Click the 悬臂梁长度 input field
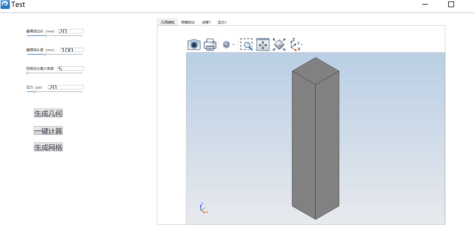The width and height of the screenshot is (475, 246). coord(72,50)
